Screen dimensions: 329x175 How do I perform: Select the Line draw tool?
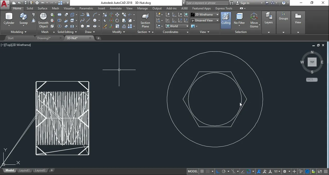[x=88, y=20]
